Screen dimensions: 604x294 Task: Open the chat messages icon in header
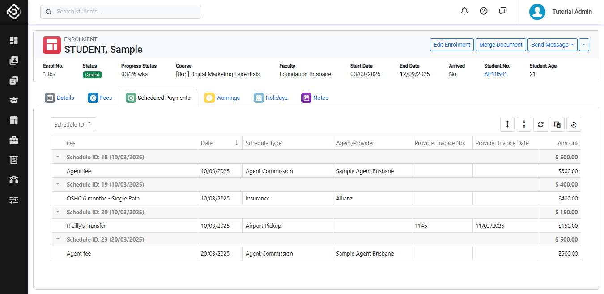click(503, 11)
